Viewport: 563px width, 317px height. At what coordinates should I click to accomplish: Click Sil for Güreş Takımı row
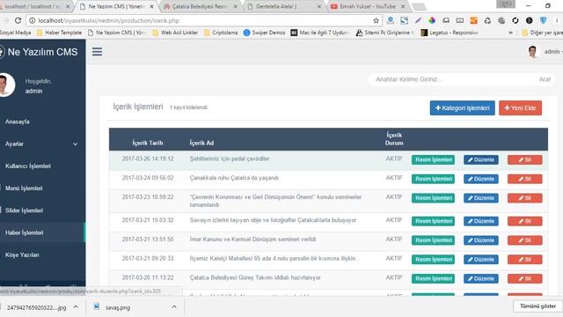pos(524,278)
